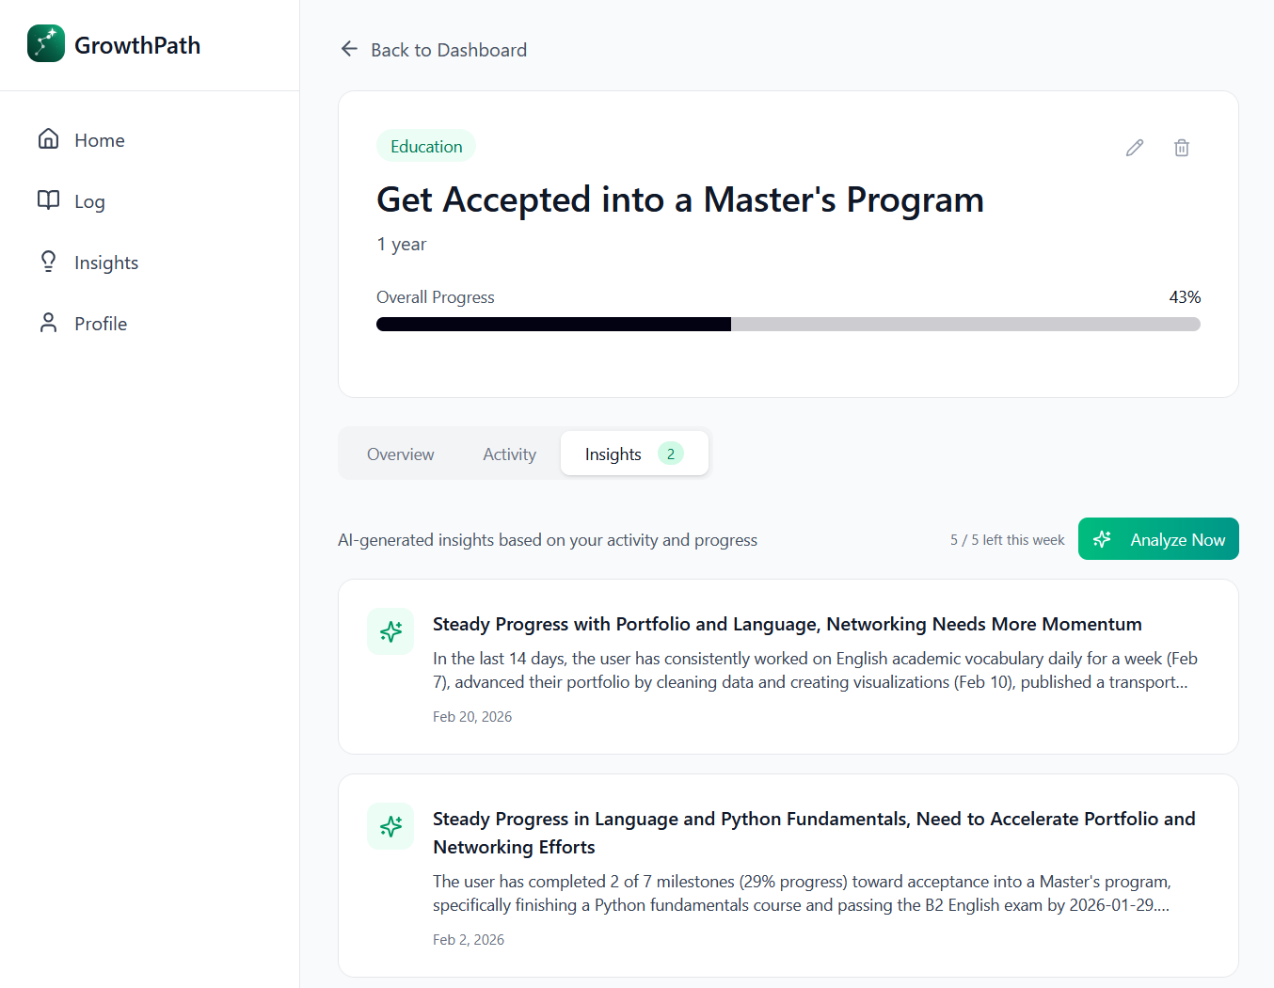Click sparkle icon on Feb 20 insight
The image size is (1274, 988).
tap(390, 631)
